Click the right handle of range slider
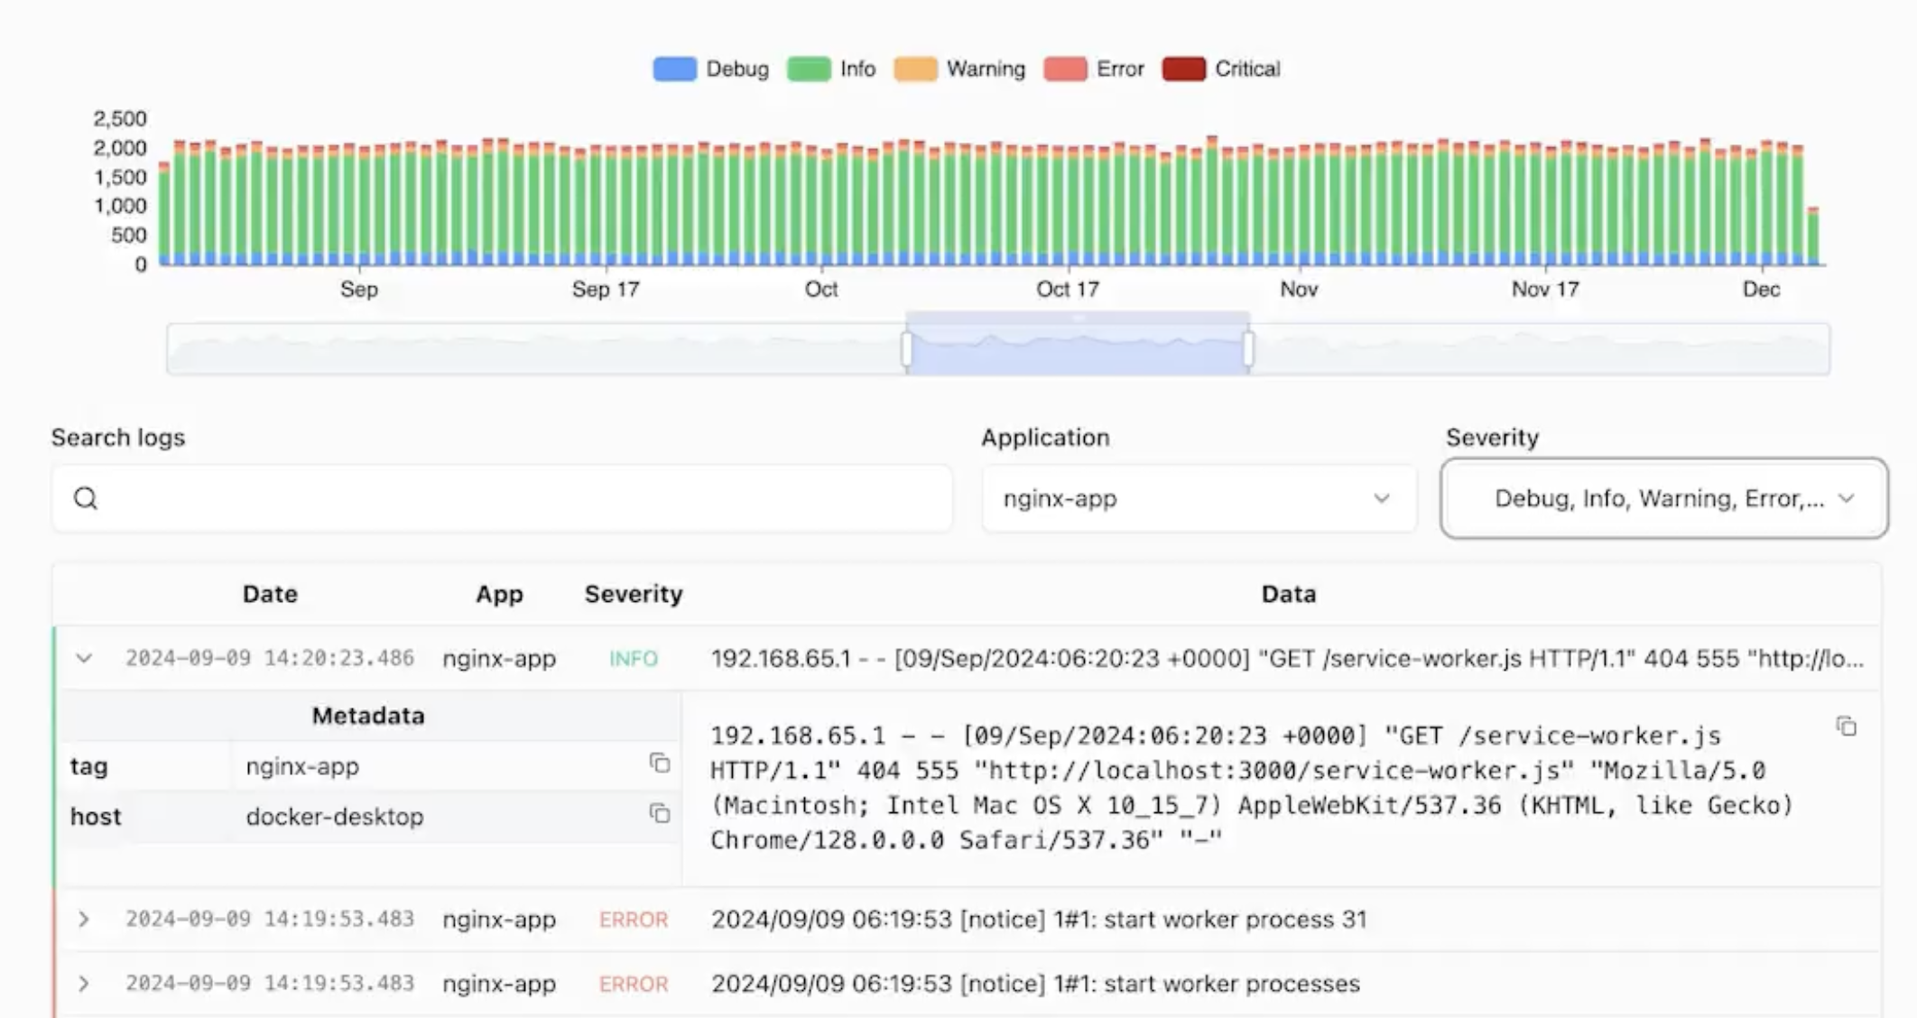The image size is (1917, 1018). tap(1248, 348)
